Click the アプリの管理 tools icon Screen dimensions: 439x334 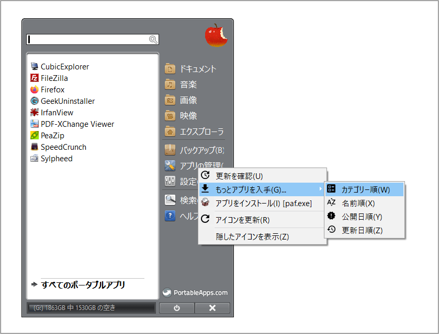[x=170, y=165]
